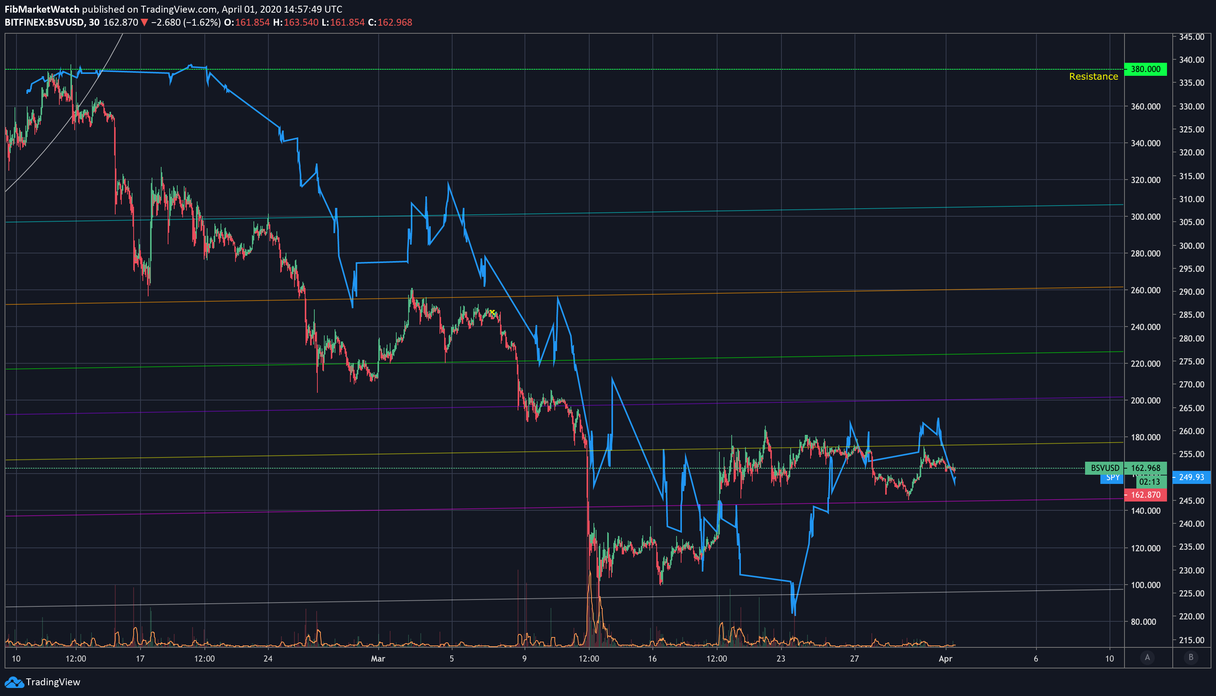Click the green 380.000 resistance price label
Screen dimensions: 1216x696
point(1145,69)
